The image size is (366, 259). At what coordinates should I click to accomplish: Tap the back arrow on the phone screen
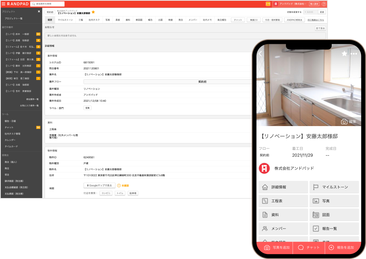pos(261,54)
